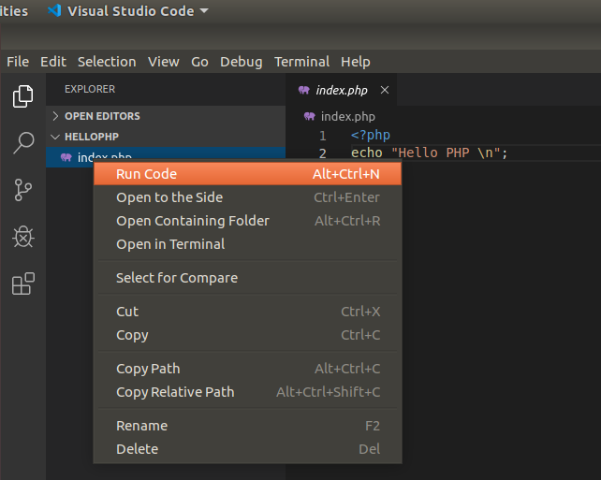Viewport: 601px width, 480px height.
Task: Open the Explorer view in activity bar
Action: 23,96
